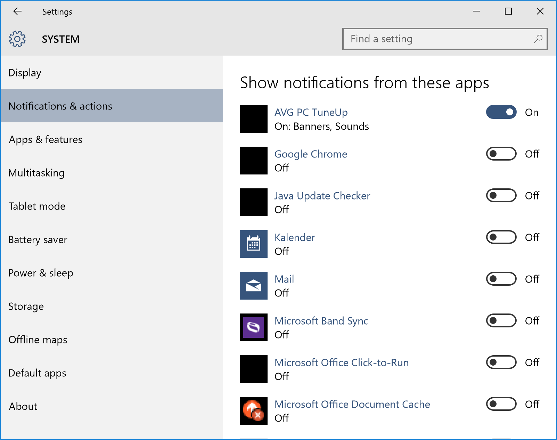Image resolution: width=557 pixels, height=440 pixels.
Task: Open AVG PC TuneUp notification settings link
Action: pyautogui.click(x=311, y=112)
